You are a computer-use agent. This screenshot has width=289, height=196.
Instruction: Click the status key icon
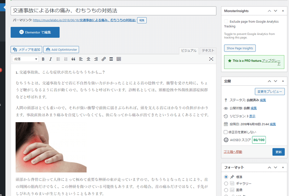226,100
